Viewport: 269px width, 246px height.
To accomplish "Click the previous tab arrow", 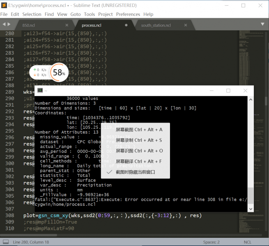I will [x=4, y=25].
